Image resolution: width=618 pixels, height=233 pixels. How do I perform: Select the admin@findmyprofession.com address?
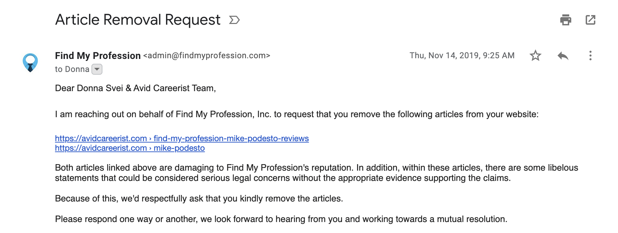pyautogui.click(x=207, y=56)
